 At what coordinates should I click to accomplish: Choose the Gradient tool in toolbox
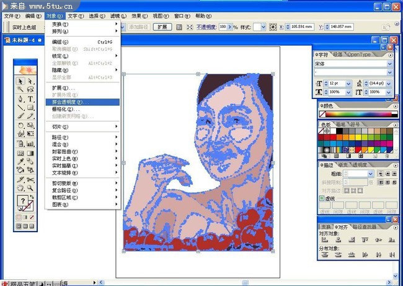coord(30,154)
